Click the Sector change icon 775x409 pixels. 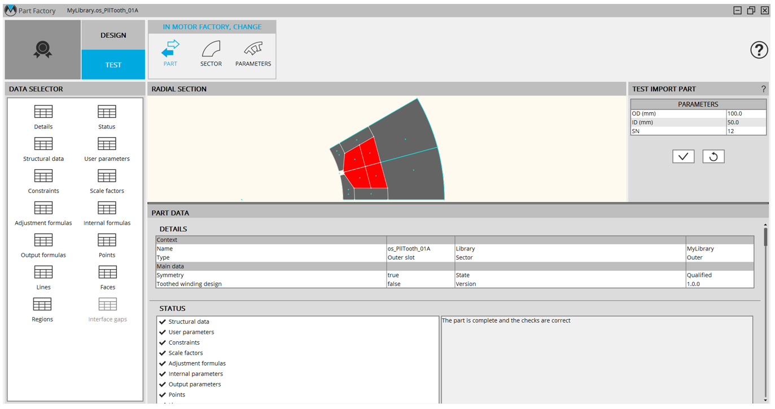pos(211,50)
